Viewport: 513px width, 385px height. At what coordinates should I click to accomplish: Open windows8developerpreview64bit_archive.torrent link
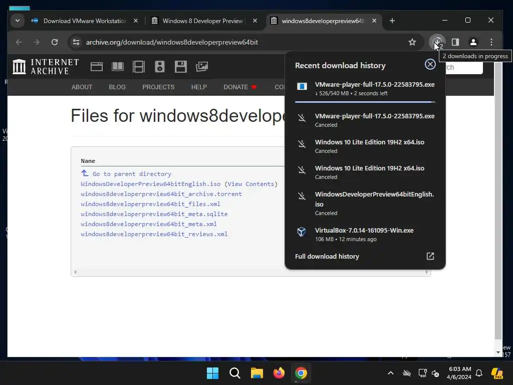[x=161, y=194]
